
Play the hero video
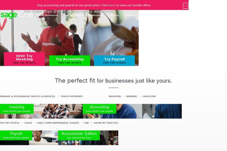click(x=70, y=34)
